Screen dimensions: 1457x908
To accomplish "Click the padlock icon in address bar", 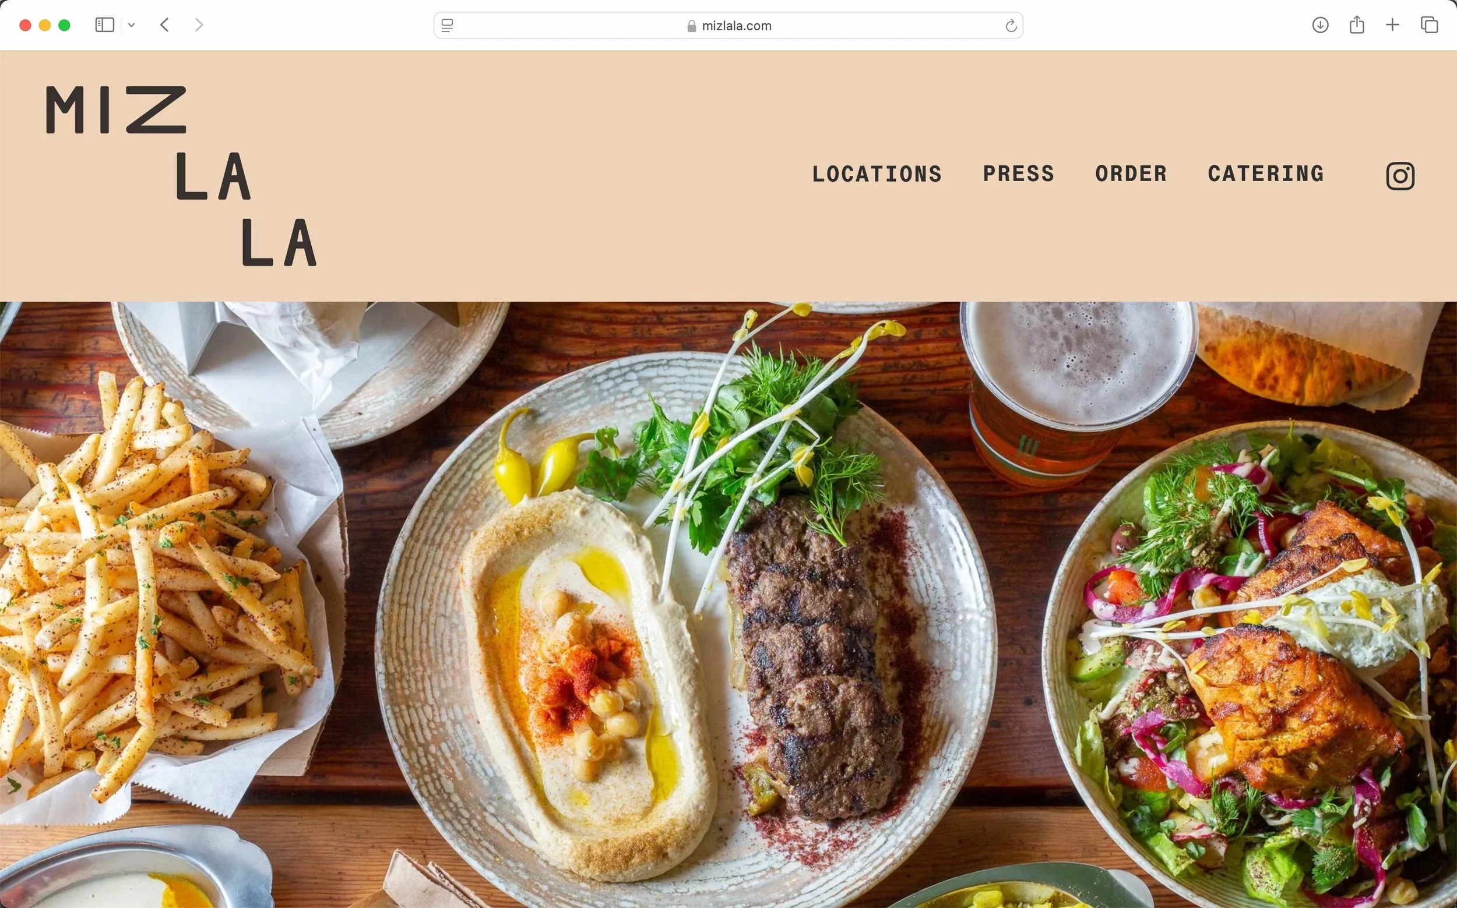I will point(692,26).
